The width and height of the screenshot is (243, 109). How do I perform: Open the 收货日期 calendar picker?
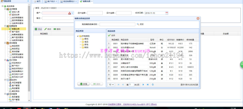[x=167, y=13]
